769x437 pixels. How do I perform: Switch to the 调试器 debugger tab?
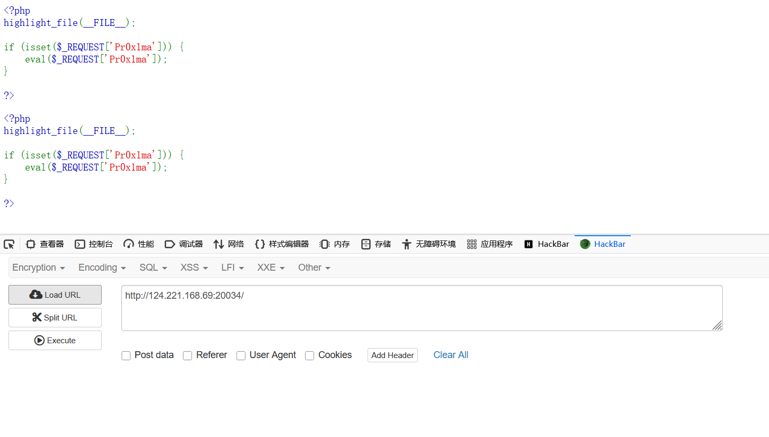(184, 244)
